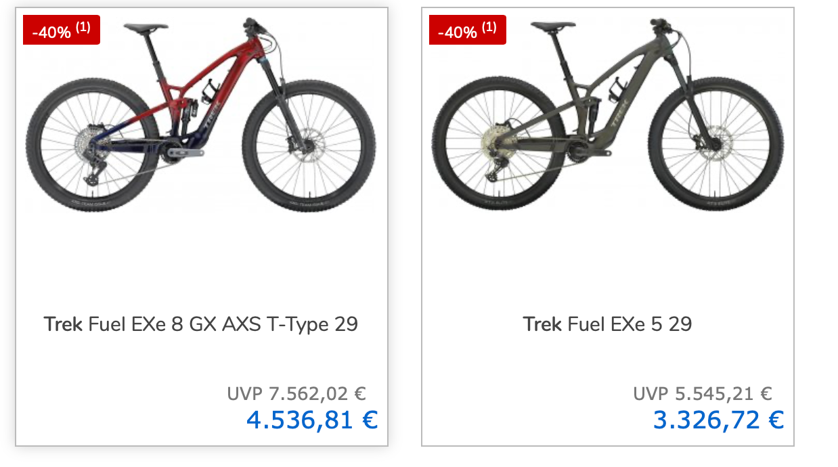The height and width of the screenshot is (467, 838).
Task: Click the UVP 7.562,02 € list price
Action: [296, 393]
